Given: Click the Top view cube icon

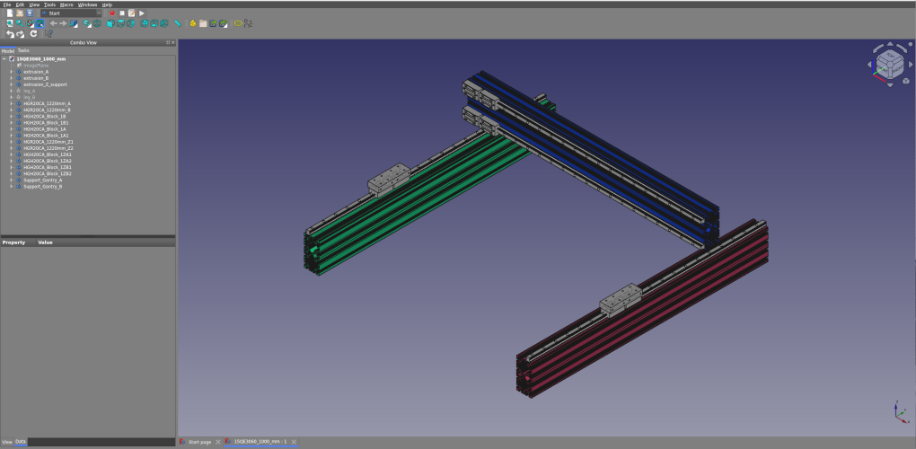Looking at the screenshot, I should [120, 23].
